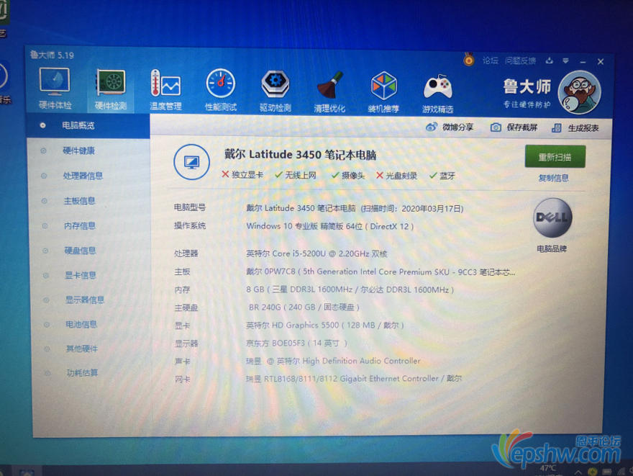
Task: Click the High Definition Audio Controller value
Action: [334, 361]
